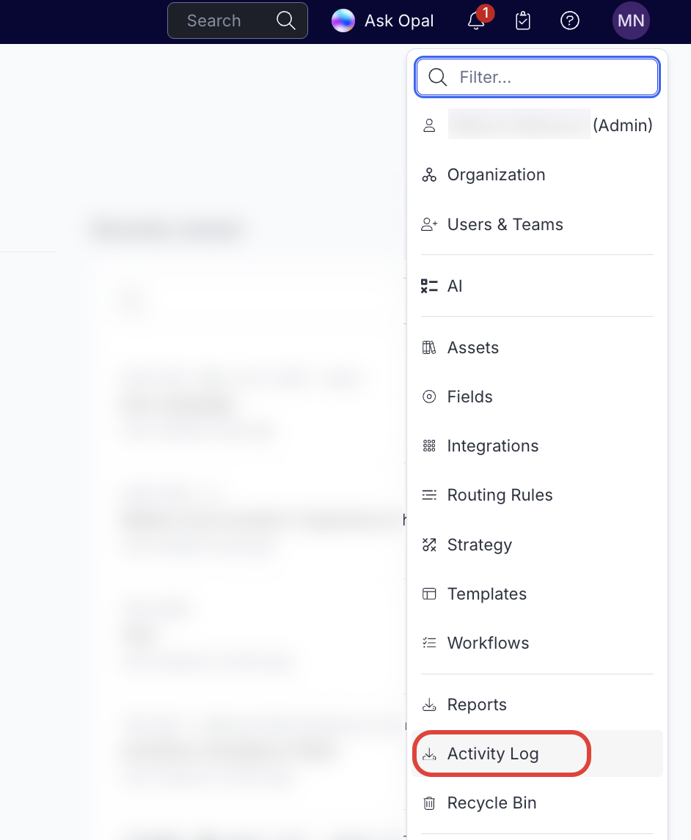The width and height of the screenshot is (691, 840).
Task: Focus the top Search box
Action: (220, 21)
